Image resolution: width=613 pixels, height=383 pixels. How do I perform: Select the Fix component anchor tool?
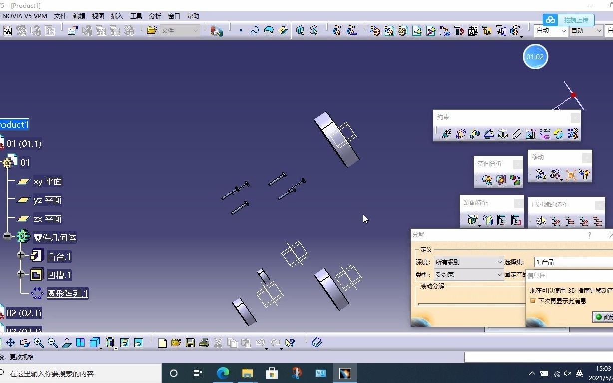pyautogui.click(x=503, y=134)
